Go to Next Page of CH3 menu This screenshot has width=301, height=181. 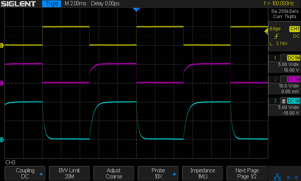(247, 173)
